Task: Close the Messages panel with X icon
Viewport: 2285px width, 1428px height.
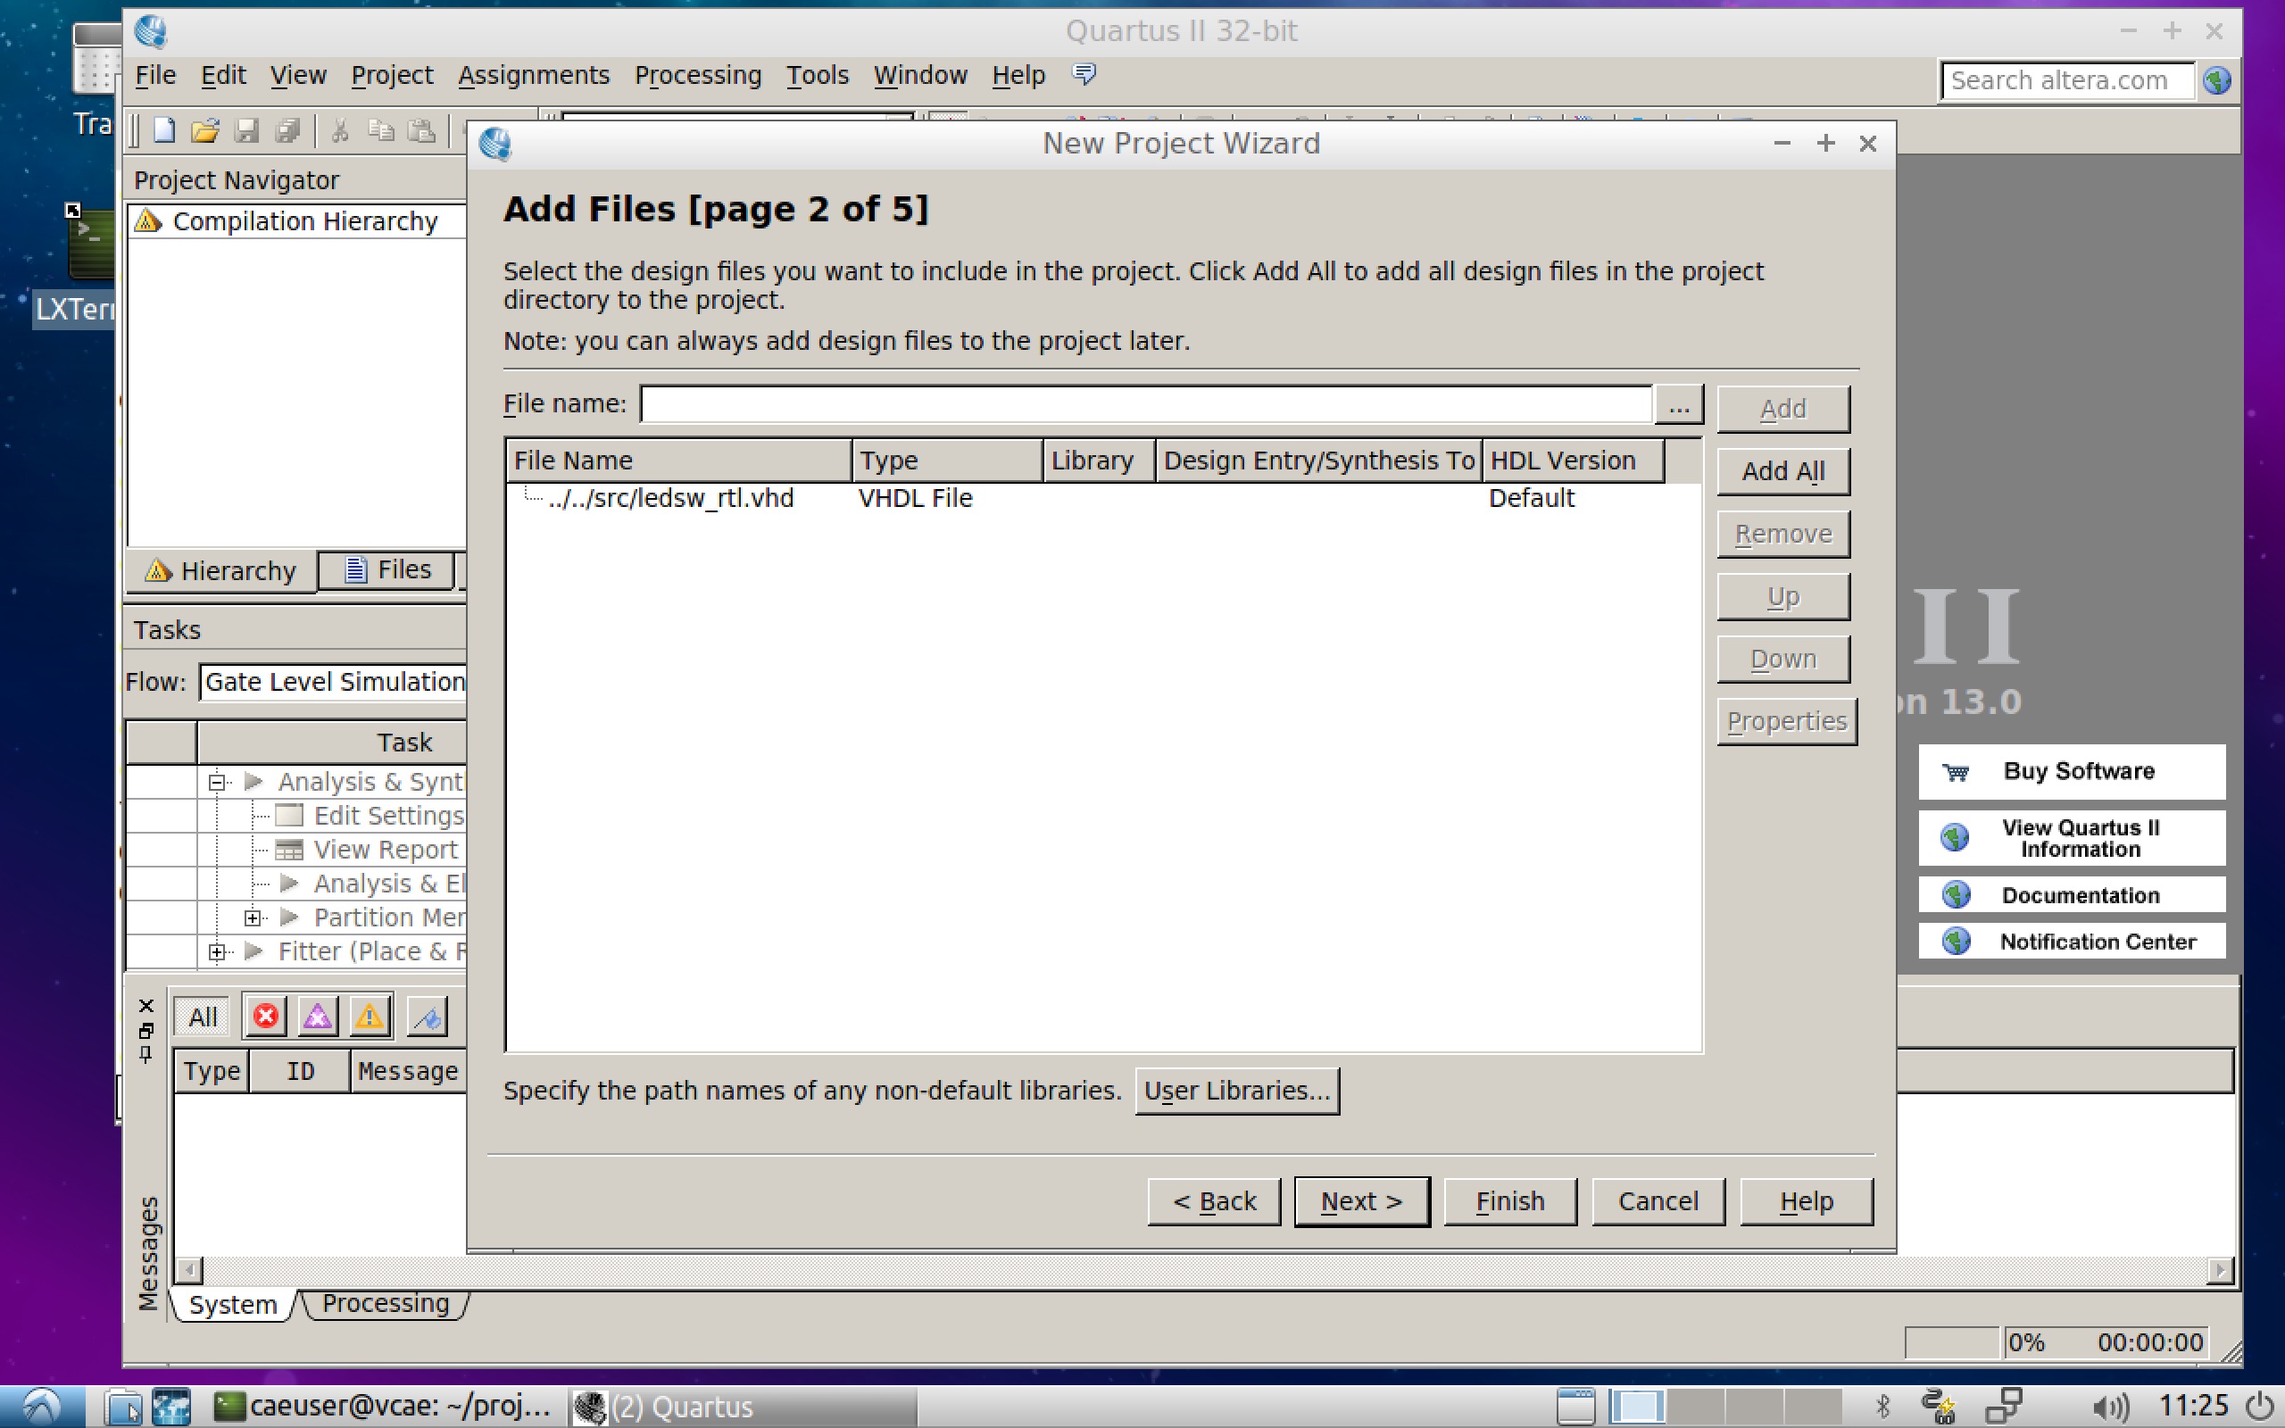Action: point(146,1005)
